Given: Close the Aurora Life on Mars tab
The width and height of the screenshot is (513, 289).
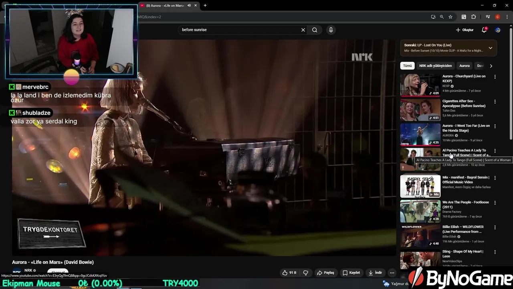Looking at the screenshot, I should pyautogui.click(x=196, y=6).
